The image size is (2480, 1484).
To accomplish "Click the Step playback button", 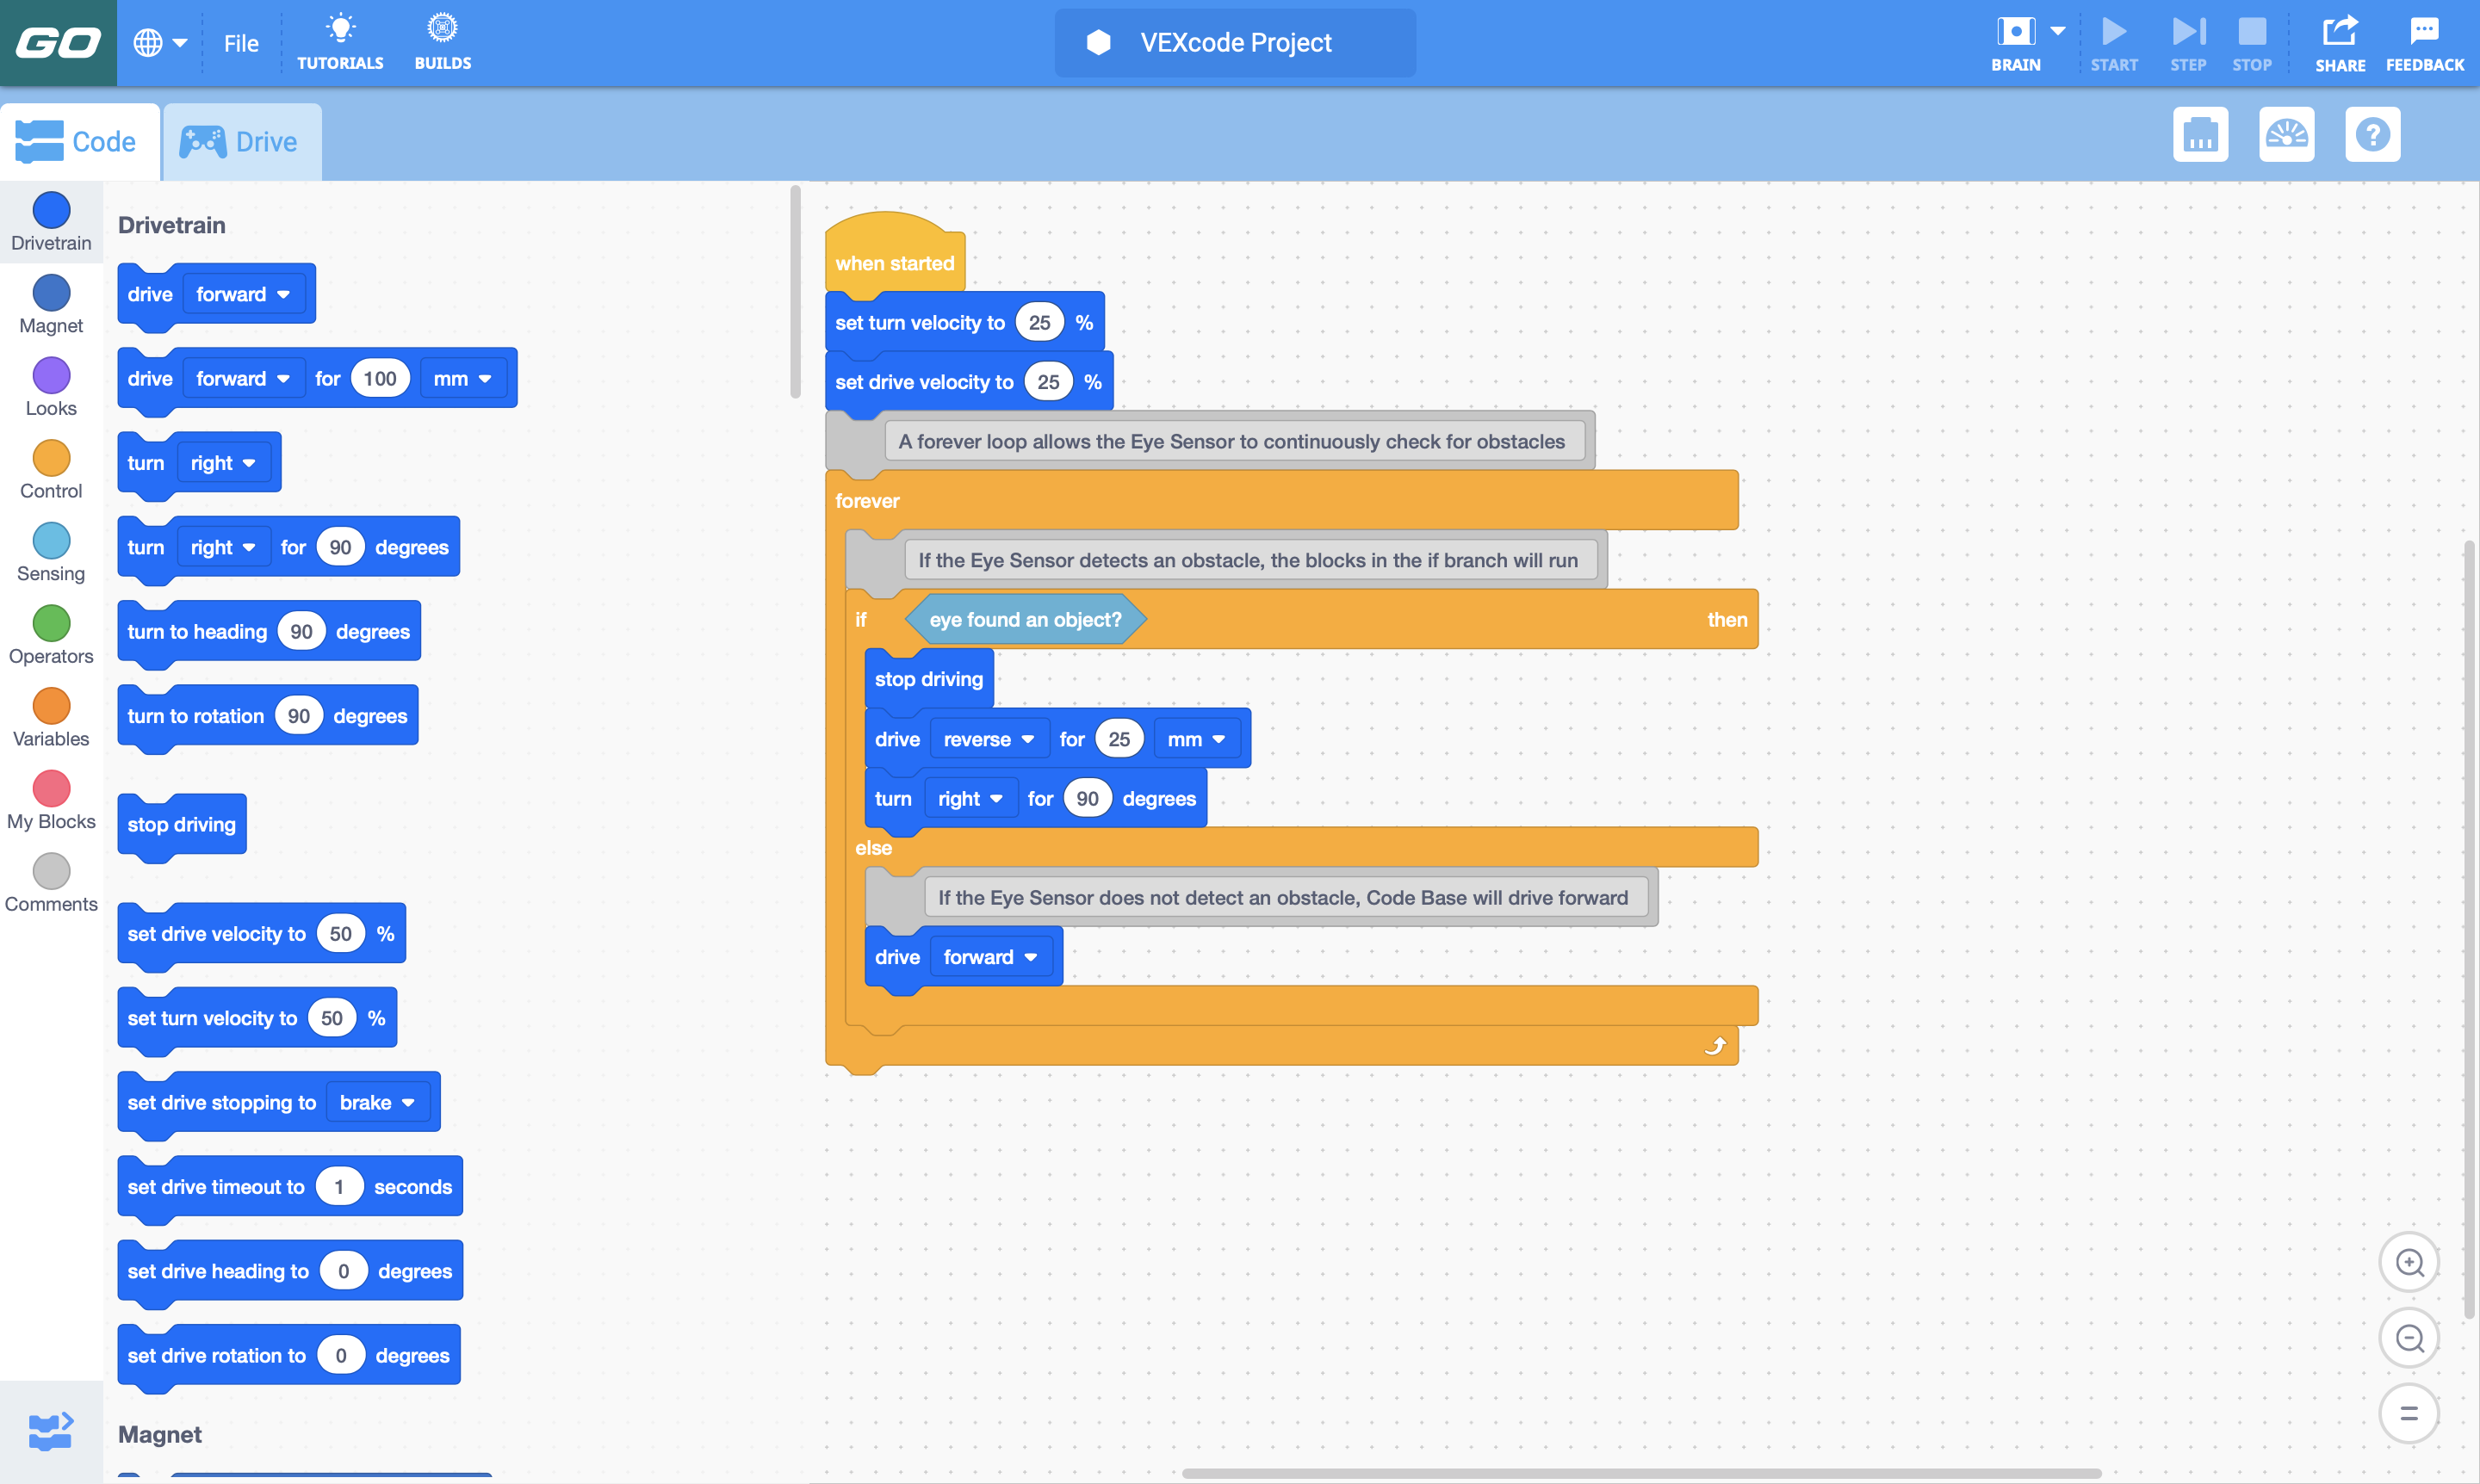I will pyautogui.click(x=2188, y=32).
